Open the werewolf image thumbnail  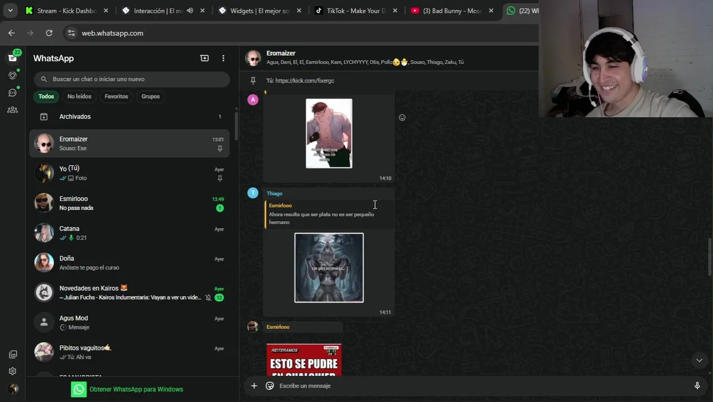[329, 267]
